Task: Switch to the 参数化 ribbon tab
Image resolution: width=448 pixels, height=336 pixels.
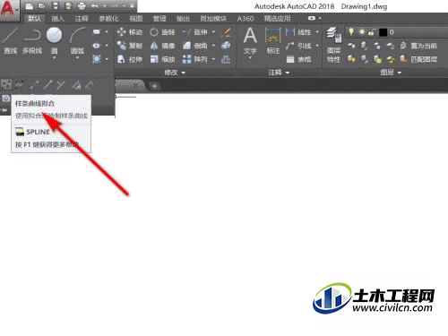Action: (108, 19)
